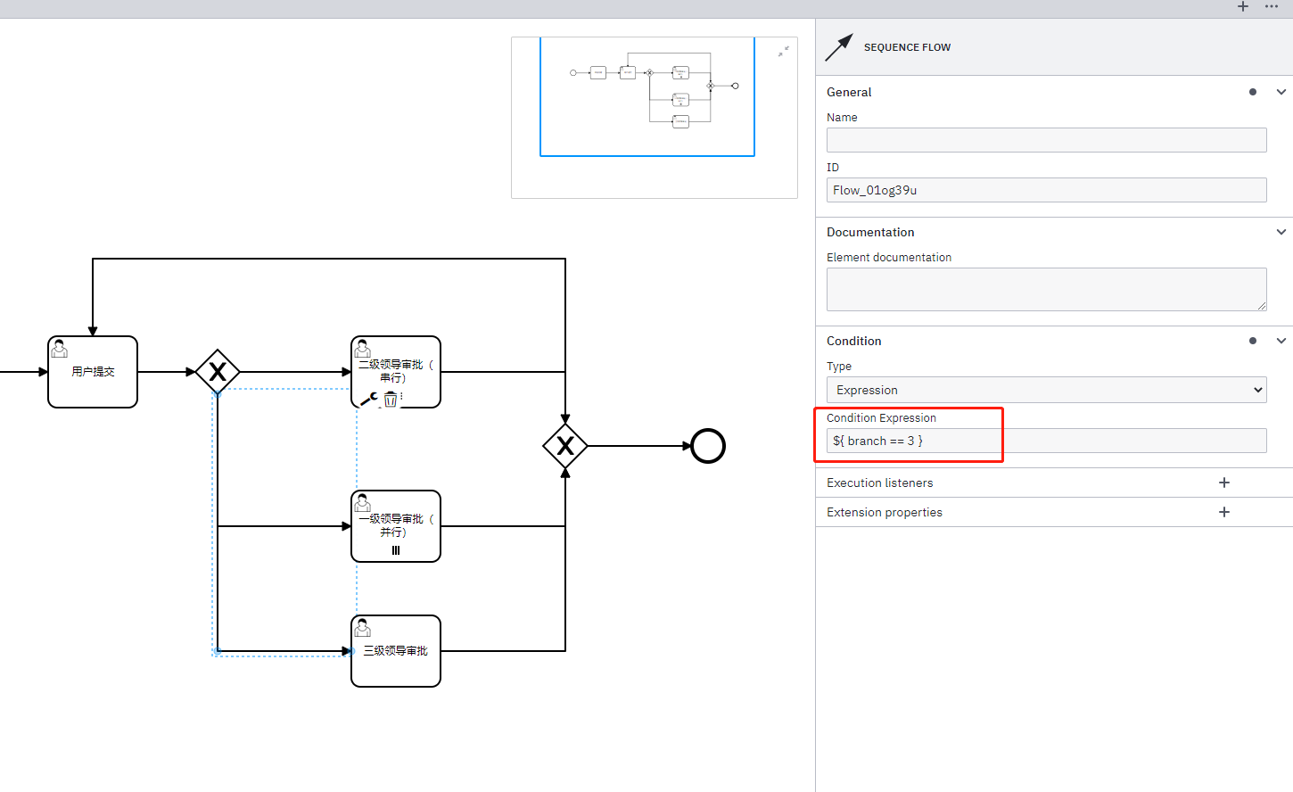Open the three-dots menu in the top bar
The height and width of the screenshot is (792, 1293).
pos(1272,6)
